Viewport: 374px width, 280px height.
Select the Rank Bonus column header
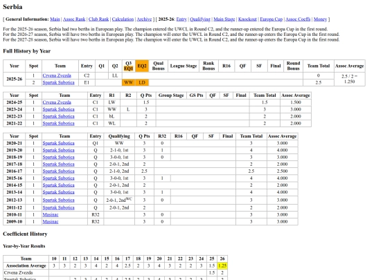click(208, 66)
